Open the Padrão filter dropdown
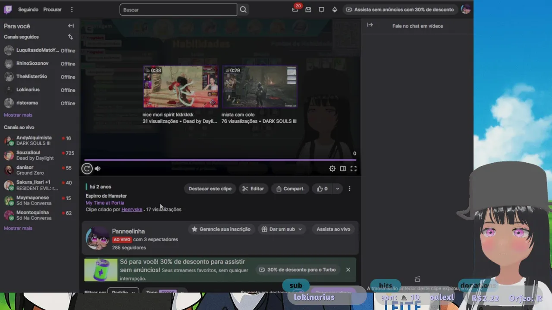 [x=123, y=291]
